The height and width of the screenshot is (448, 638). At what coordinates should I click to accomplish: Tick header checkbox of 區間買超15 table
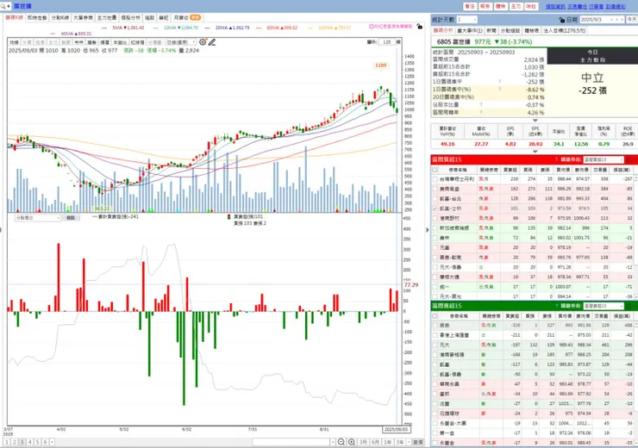click(435, 170)
